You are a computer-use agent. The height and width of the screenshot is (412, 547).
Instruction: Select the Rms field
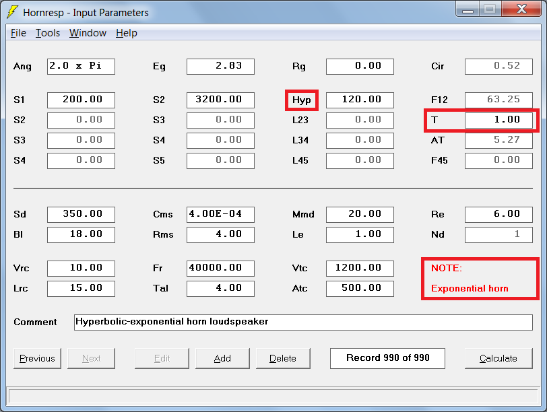click(220, 235)
